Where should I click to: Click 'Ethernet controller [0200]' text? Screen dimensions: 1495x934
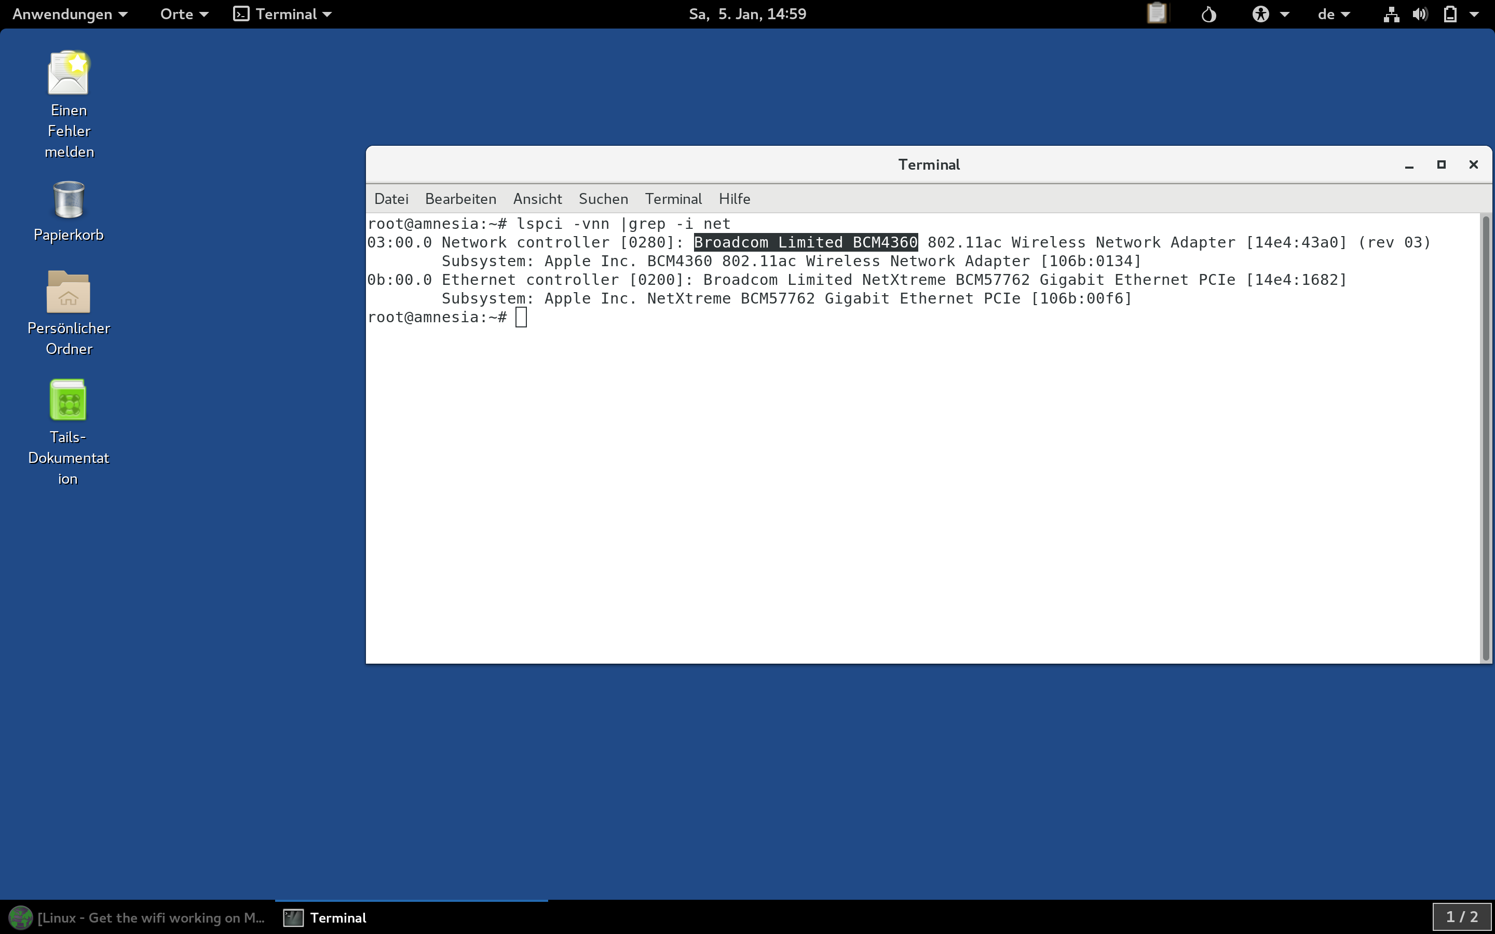pos(563,280)
